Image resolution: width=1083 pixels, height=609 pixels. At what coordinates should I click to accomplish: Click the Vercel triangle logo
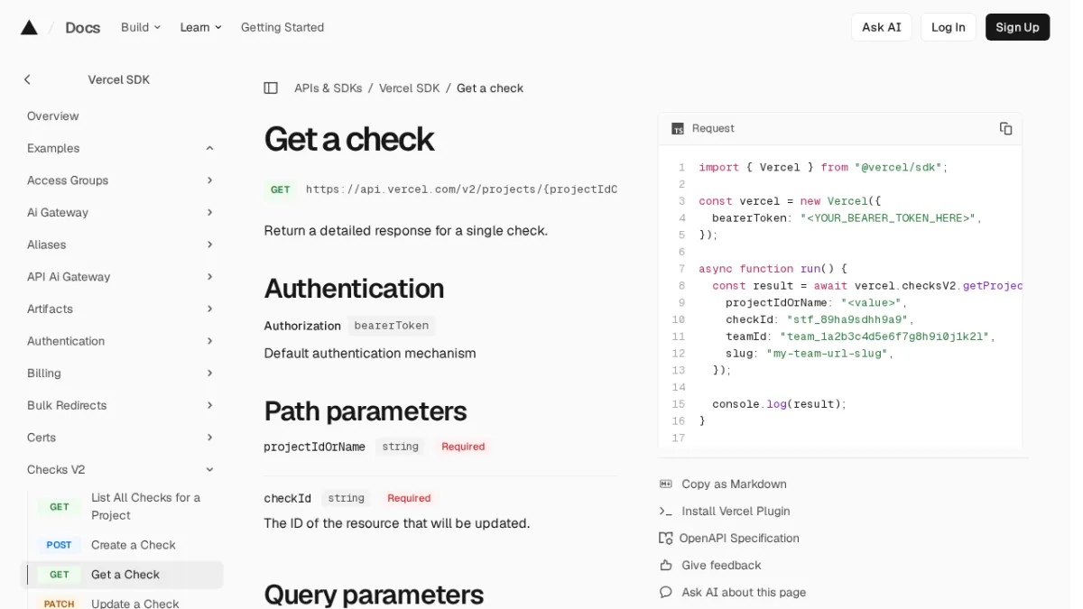pyautogui.click(x=29, y=27)
